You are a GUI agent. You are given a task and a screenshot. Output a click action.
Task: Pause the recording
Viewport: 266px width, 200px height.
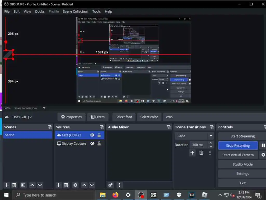[x=263, y=145]
